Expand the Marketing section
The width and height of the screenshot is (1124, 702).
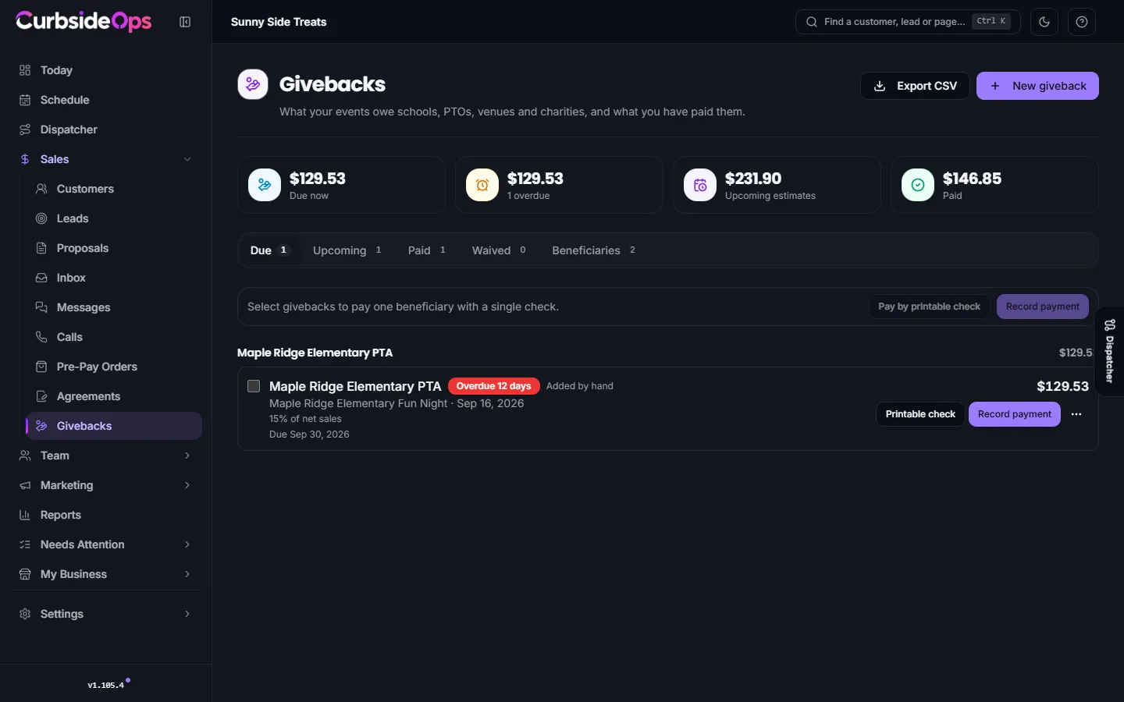click(105, 485)
